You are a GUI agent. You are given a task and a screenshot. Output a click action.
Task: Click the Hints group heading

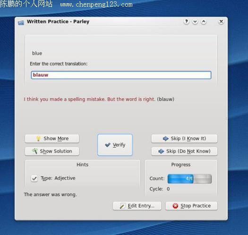pyautogui.click(x=82, y=165)
